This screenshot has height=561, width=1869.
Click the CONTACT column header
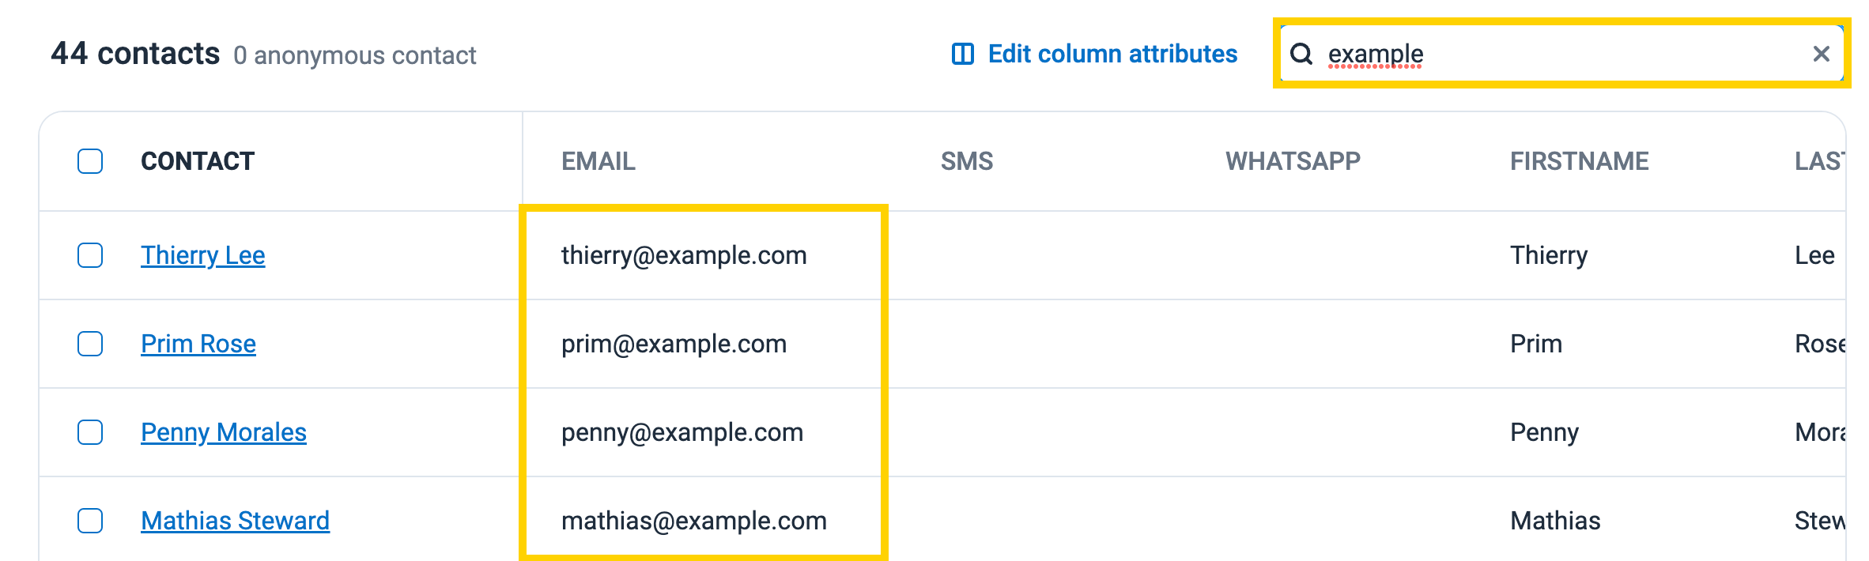click(198, 161)
